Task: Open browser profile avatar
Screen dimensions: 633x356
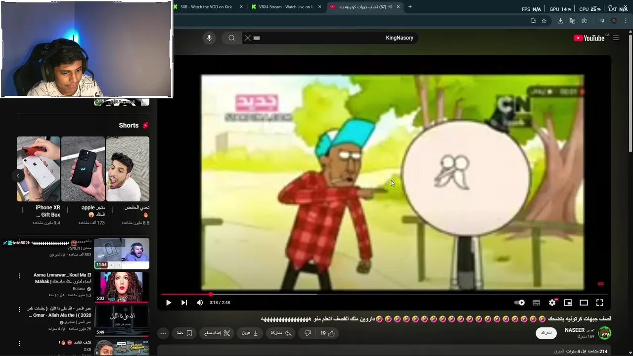Action: 614,21
